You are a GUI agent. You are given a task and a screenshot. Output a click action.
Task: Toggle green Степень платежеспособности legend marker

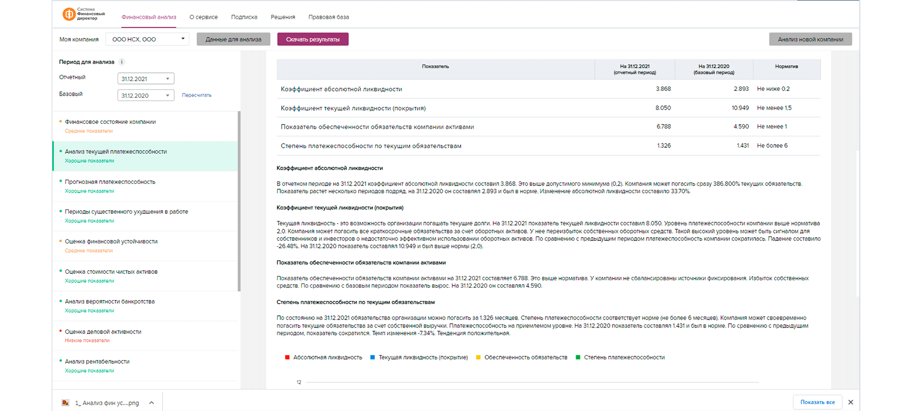(578, 357)
